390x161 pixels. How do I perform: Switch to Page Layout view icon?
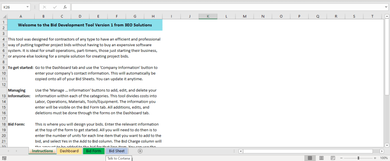click(x=321, y=158)
